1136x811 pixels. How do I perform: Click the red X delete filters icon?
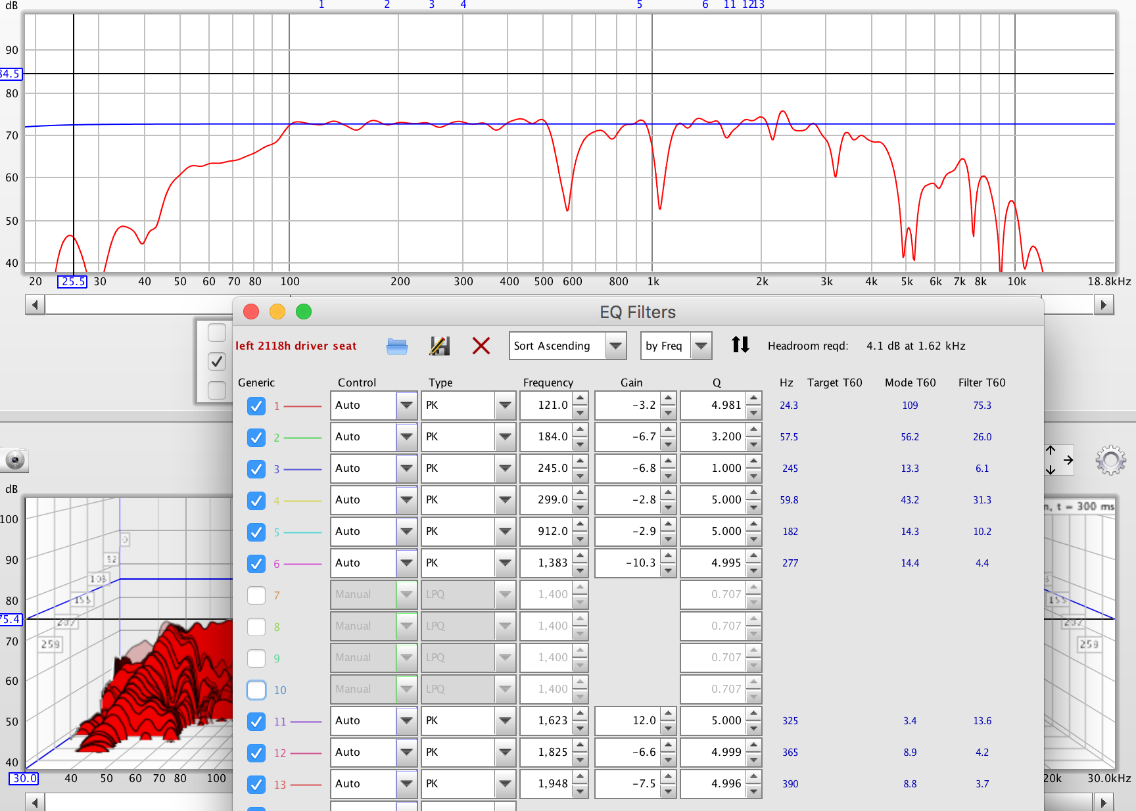(481, 346)
